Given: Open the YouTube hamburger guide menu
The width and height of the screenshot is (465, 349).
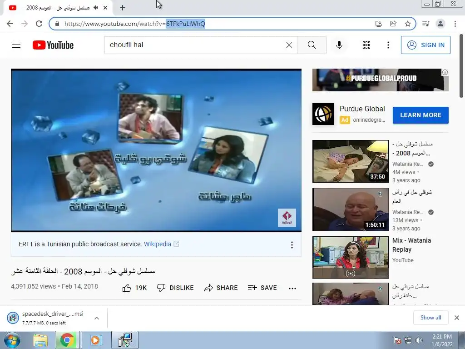Looking at the screenshot, I should coord(16,45).
